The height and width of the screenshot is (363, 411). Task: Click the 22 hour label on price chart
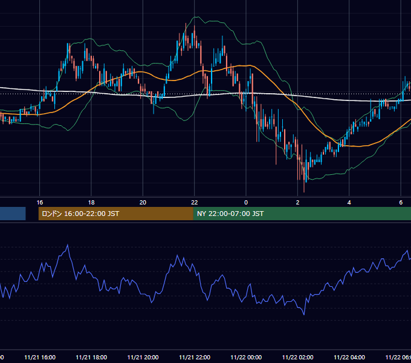[x=194, y=202]
